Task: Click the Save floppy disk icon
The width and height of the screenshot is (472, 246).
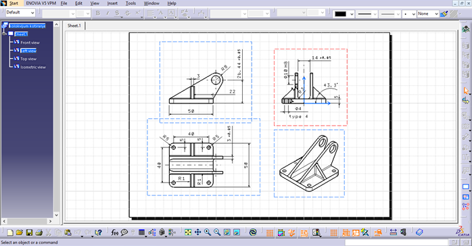Action: tap(29, 232)
